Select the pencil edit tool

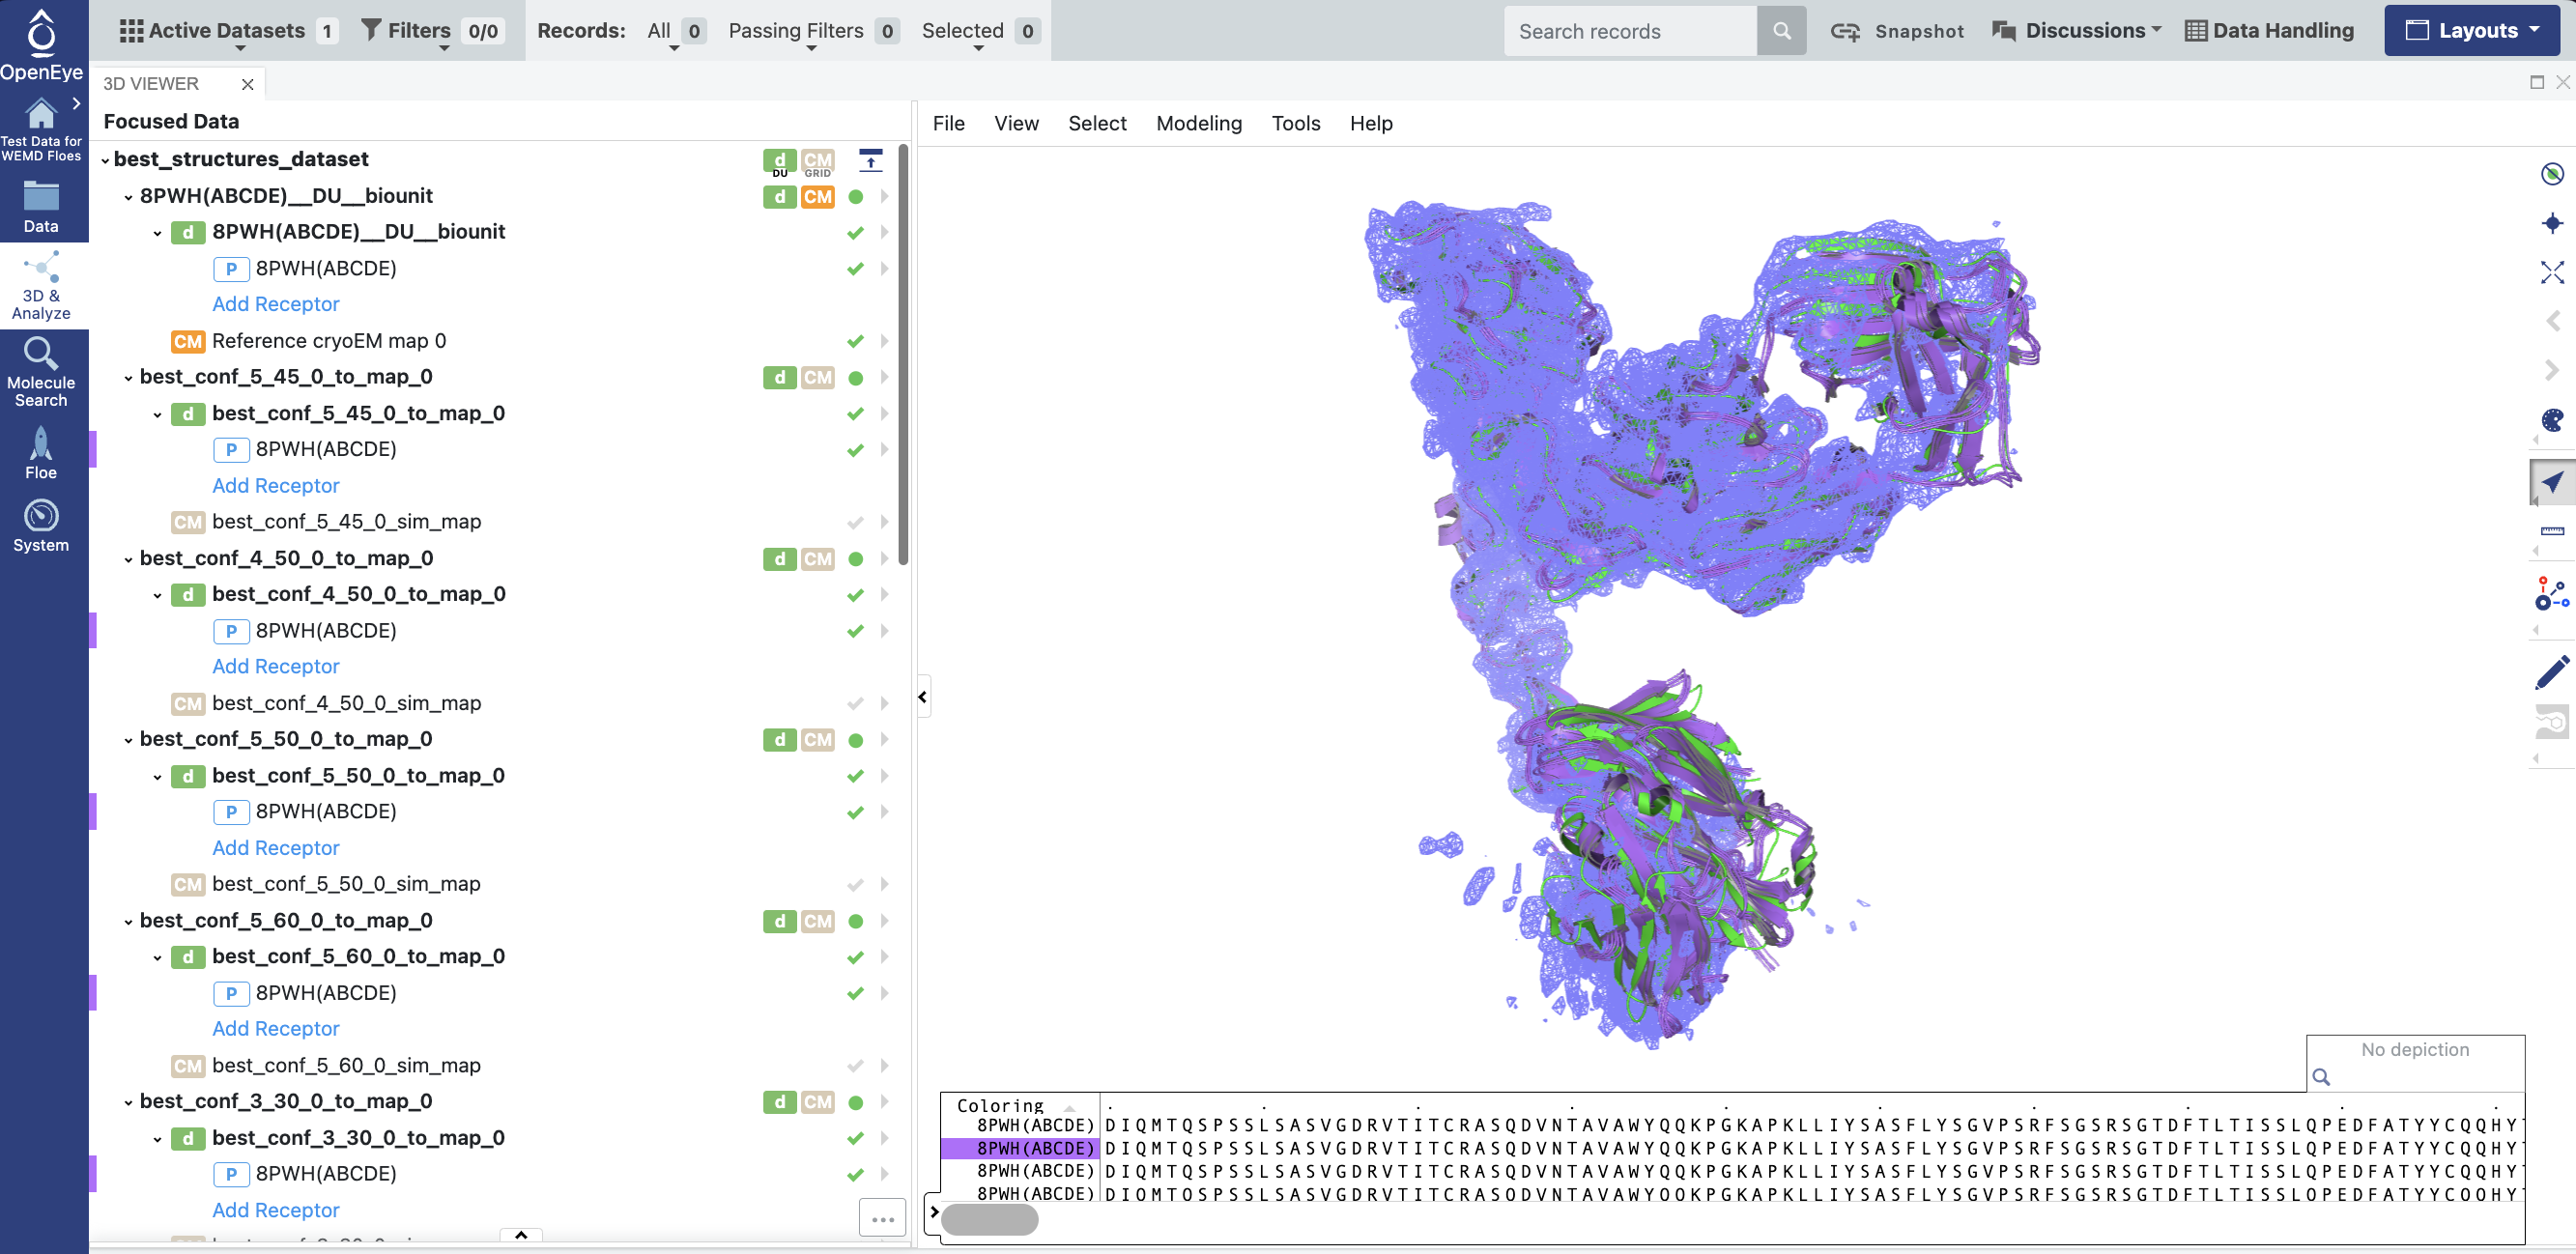(x=2551, y=672)
